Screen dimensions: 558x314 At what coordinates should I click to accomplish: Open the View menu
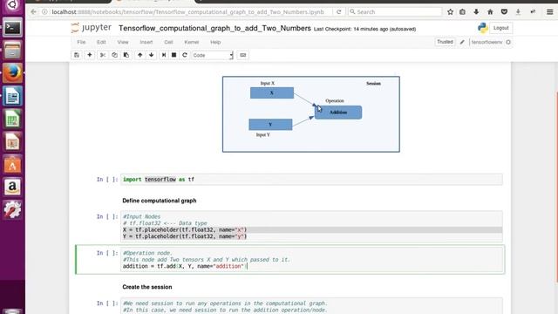pyautogui.click(x=123, y=42)
